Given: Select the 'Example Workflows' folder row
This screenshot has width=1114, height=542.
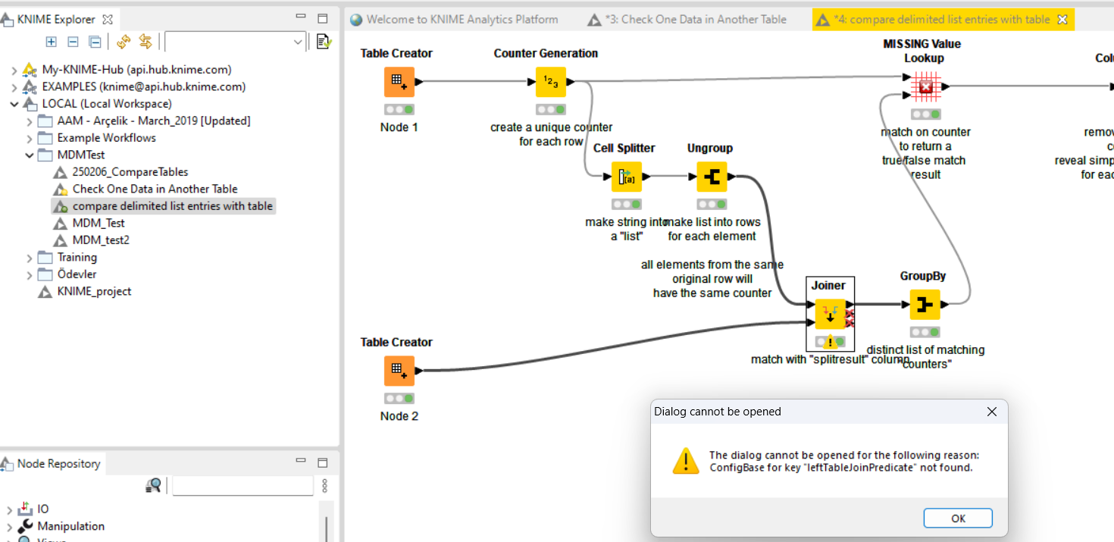Looking at the screenshot, I should 106,138.
